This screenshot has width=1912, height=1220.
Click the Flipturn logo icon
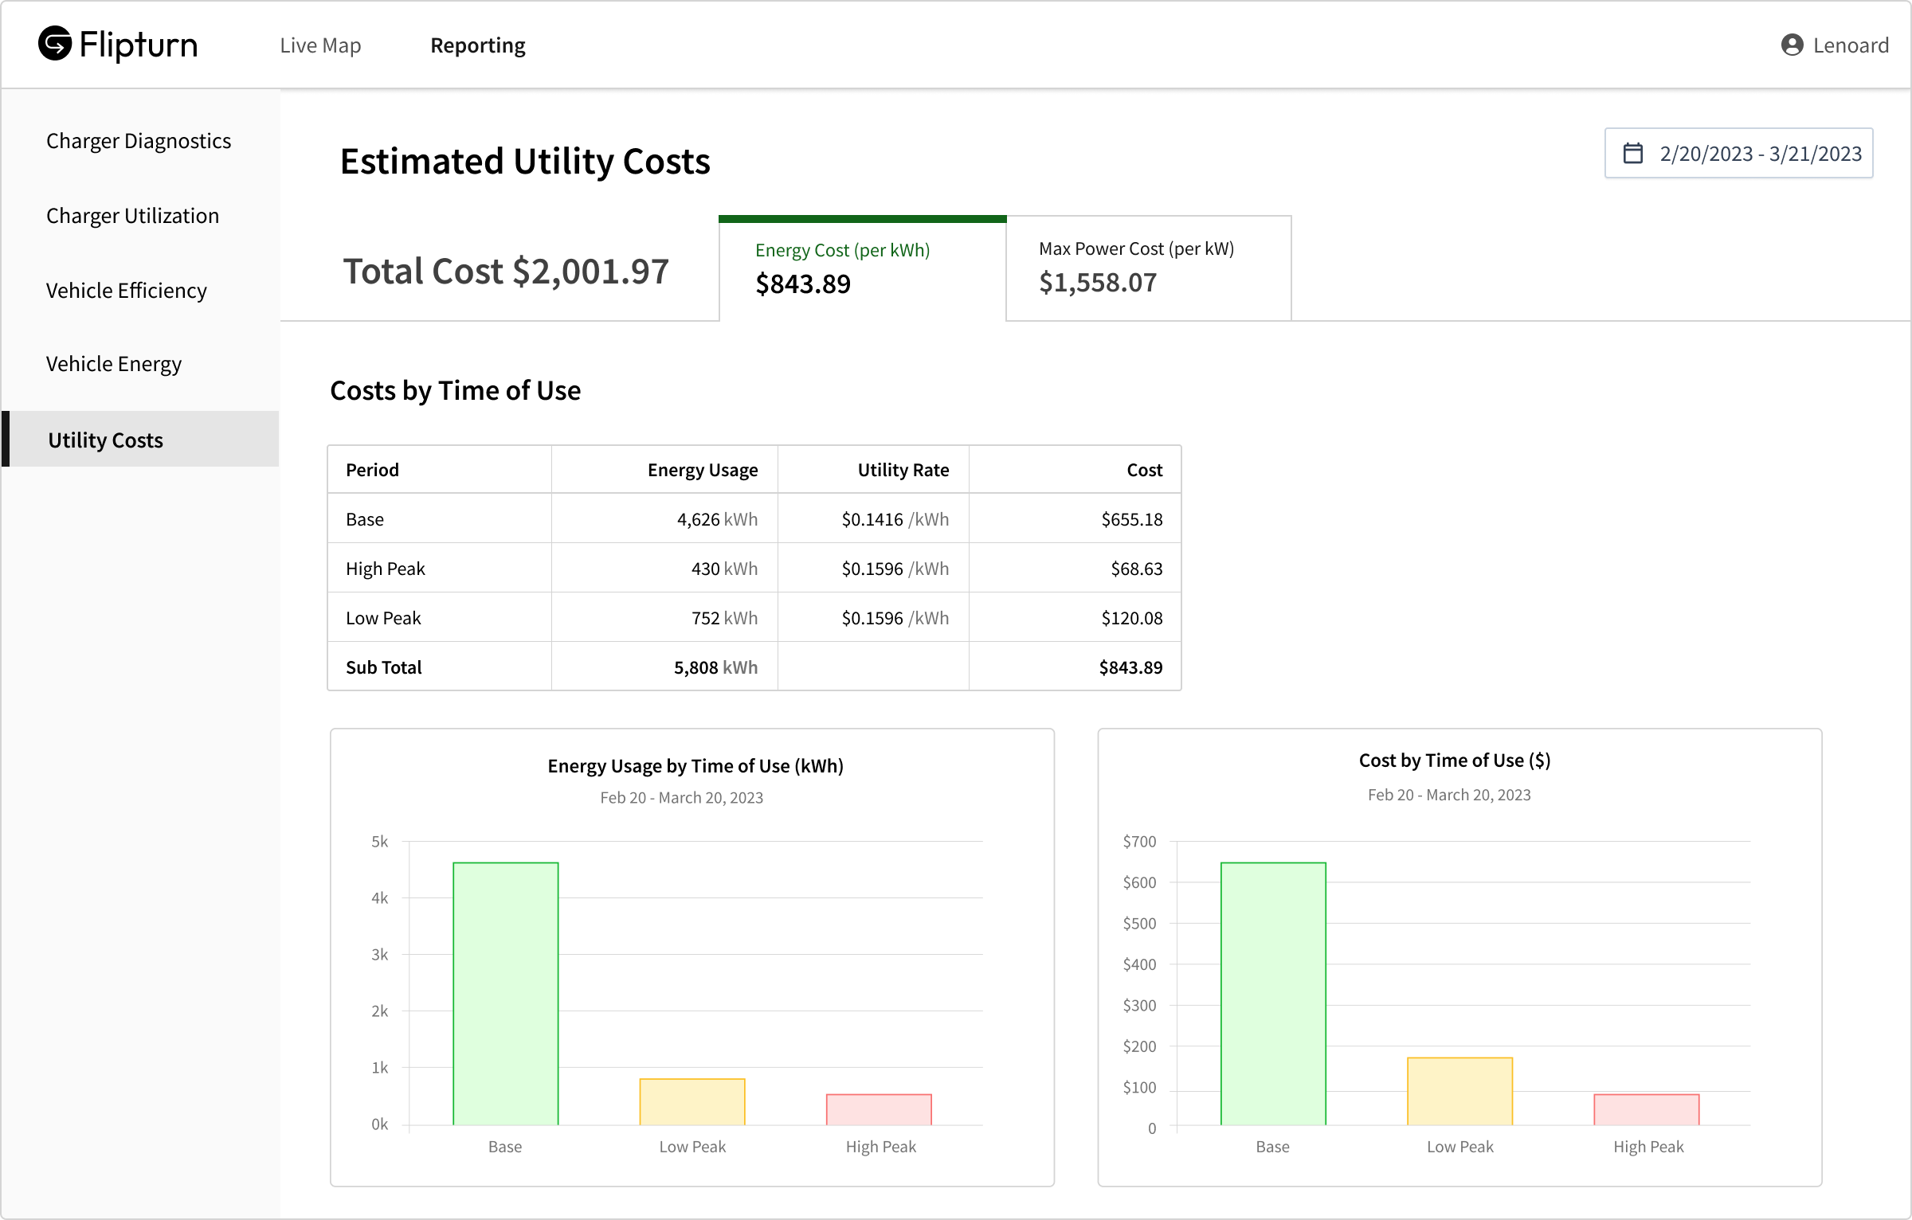click(x=55, y=44)
